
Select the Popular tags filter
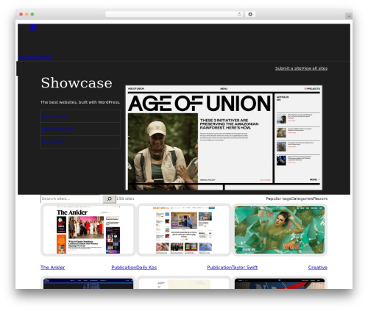coord(278,199)
